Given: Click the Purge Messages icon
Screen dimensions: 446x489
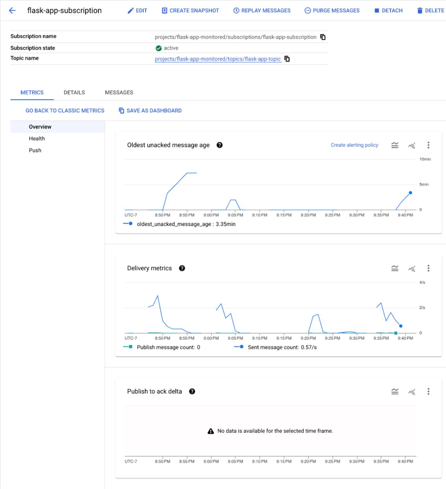Looking at the screenshot, I should pos(308,10).
